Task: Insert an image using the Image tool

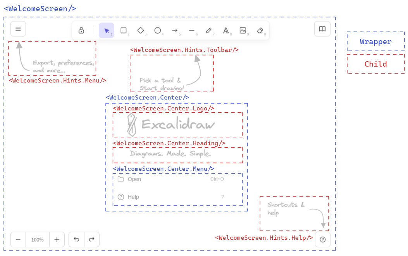Action: click(243, 30)
